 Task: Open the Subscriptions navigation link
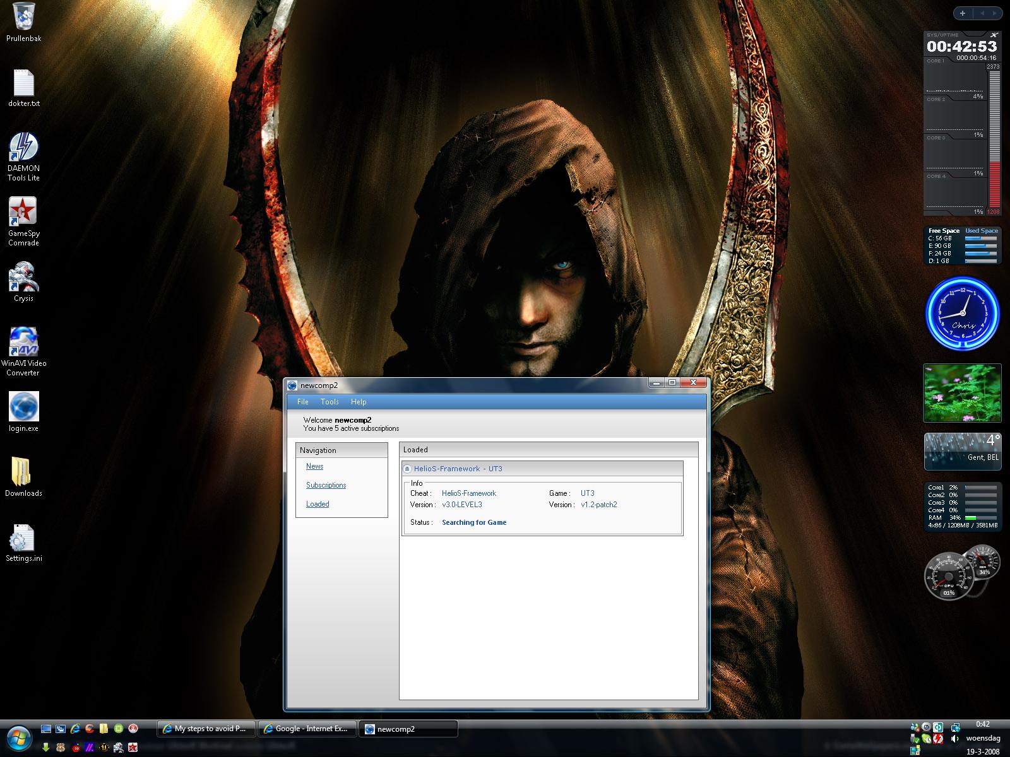(326, 485)
